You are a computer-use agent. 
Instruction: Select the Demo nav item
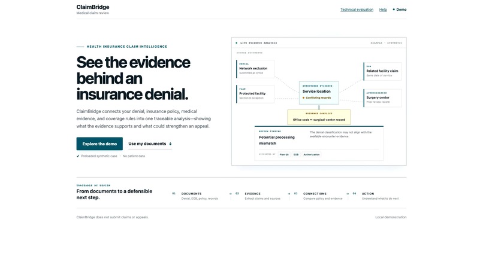[x=400, y=10]
